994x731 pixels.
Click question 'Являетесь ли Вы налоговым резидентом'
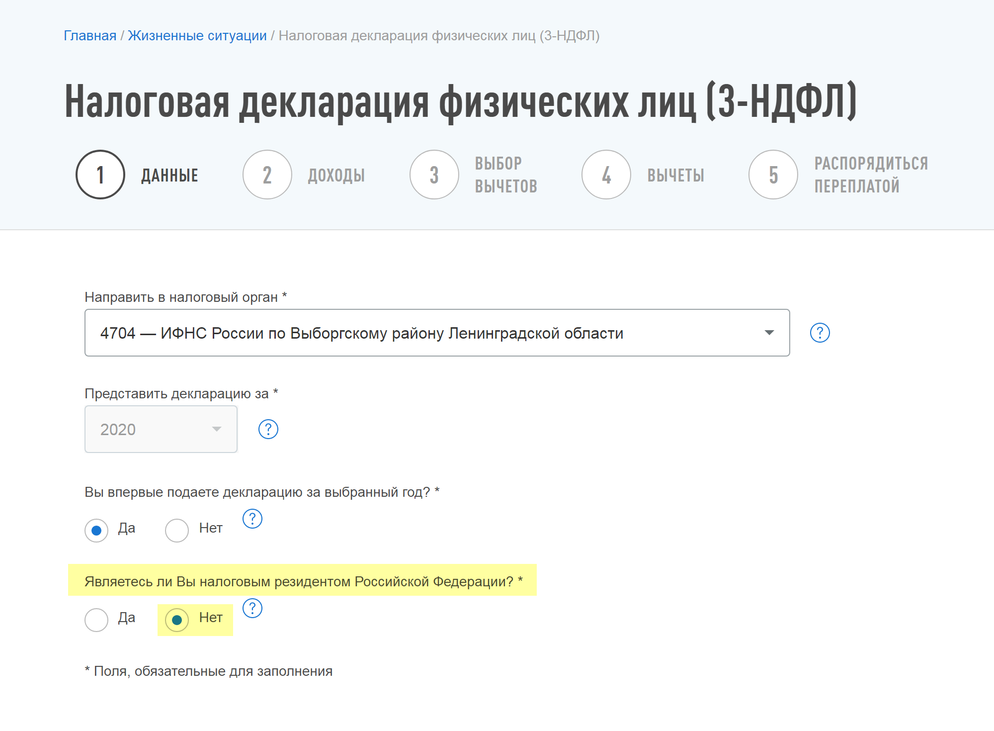pyautogui.click(x=218, y=581)
